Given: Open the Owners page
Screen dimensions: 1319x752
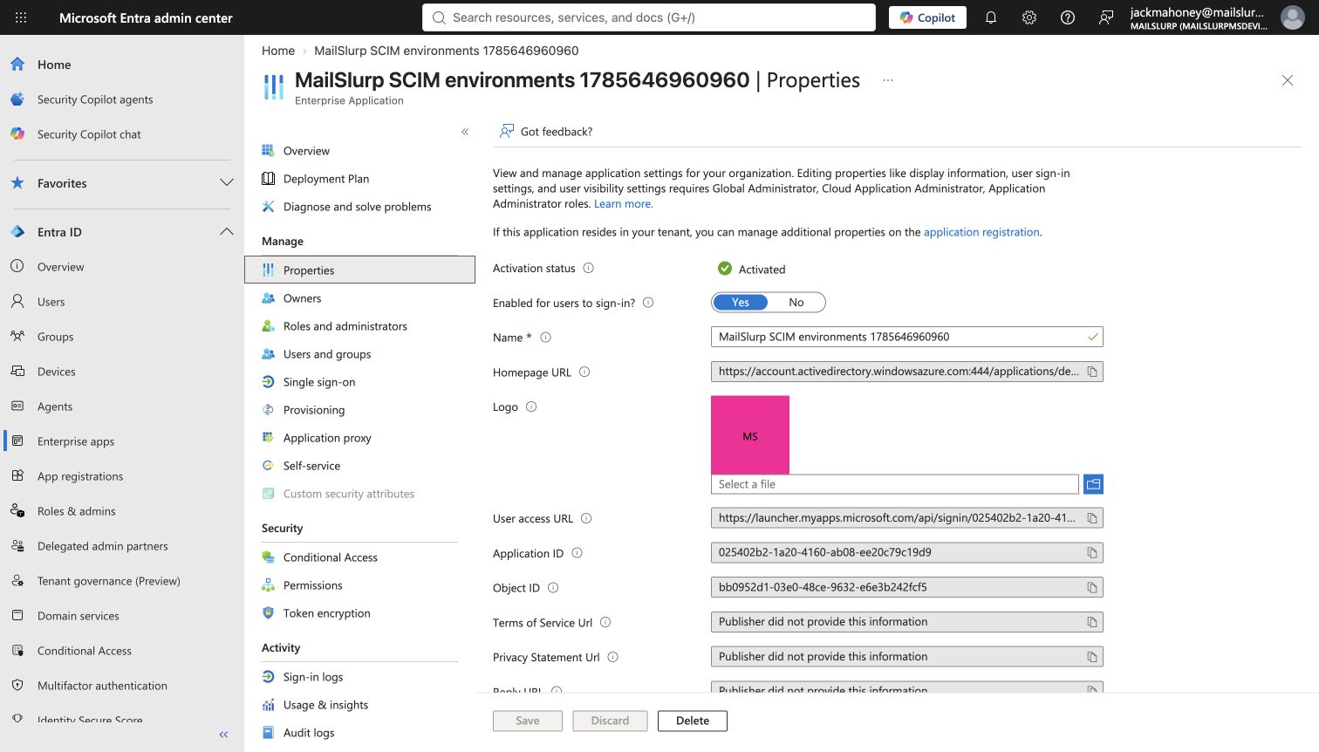Looking at the screenshot, I should [302, 298].
